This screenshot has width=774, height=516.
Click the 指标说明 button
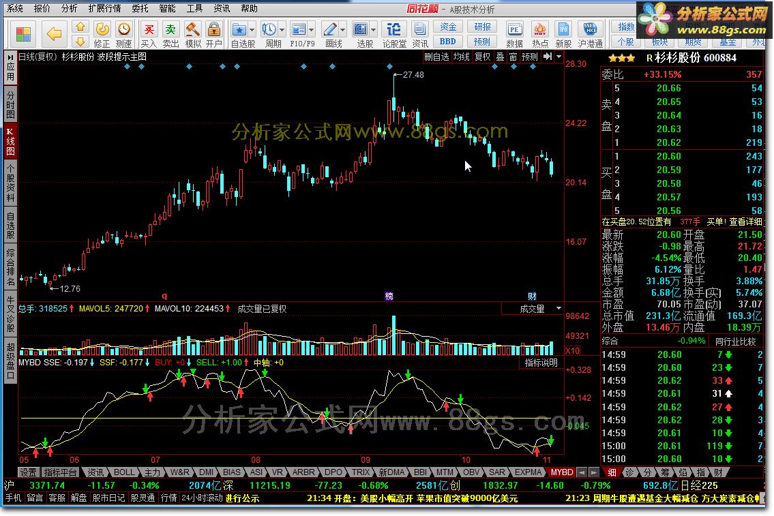click(541, 363)
